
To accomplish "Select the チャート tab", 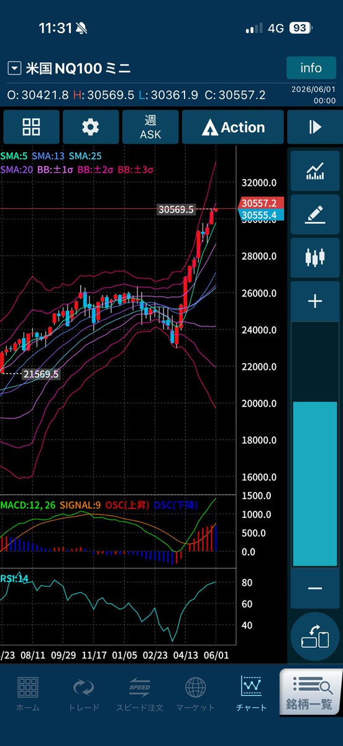I will click(x=252, y=694).
